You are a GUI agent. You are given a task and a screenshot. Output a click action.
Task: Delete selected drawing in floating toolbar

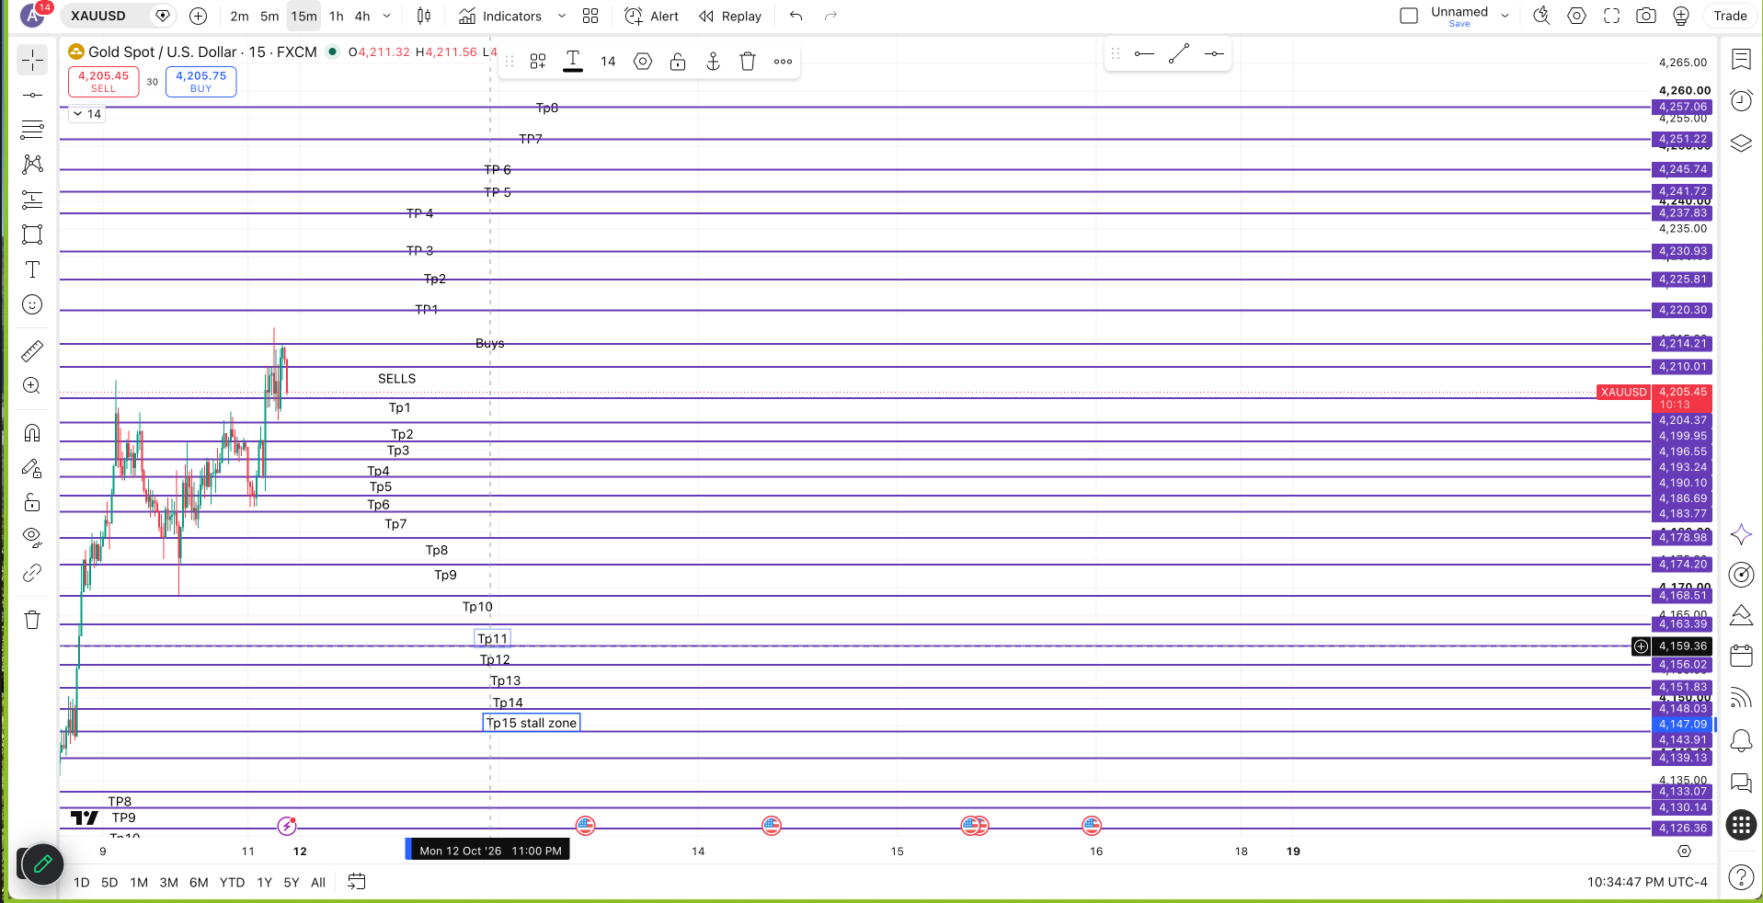(x=748, y=62)
